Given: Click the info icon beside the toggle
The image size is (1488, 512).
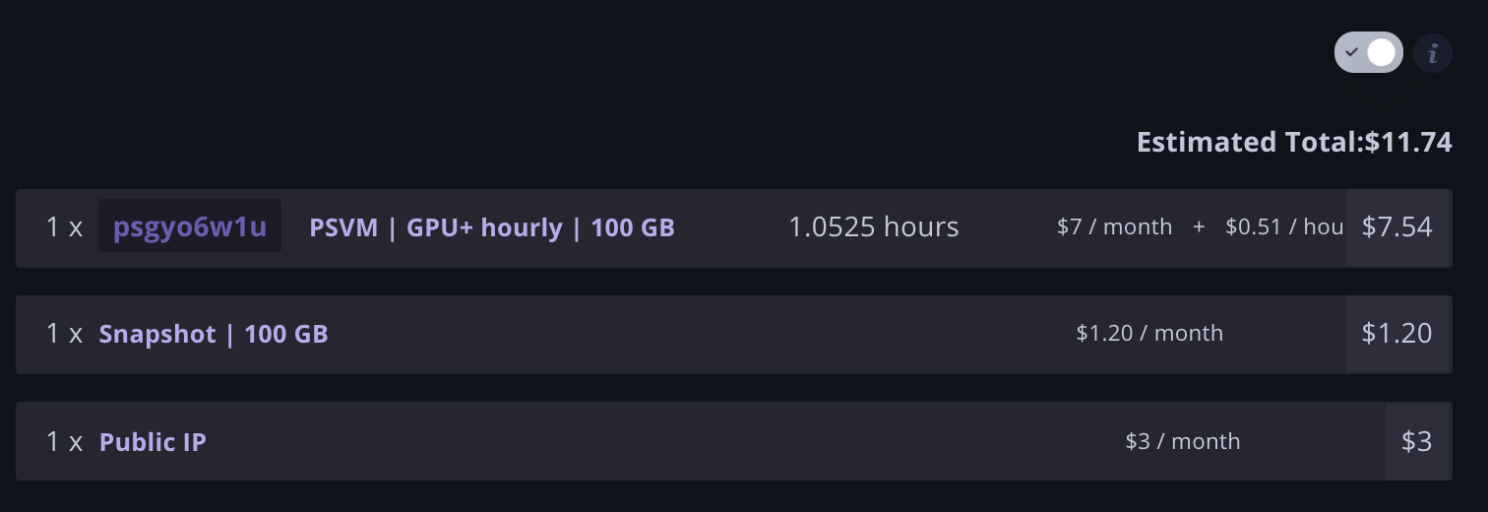Looking at the screenshot, I should point(1433,52).
